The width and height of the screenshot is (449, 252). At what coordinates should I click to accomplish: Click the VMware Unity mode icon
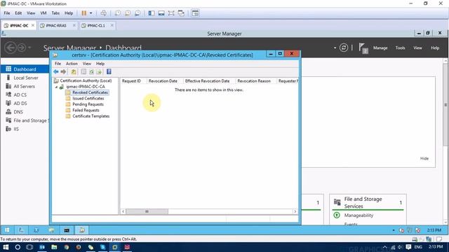click(x=181, y=13)
